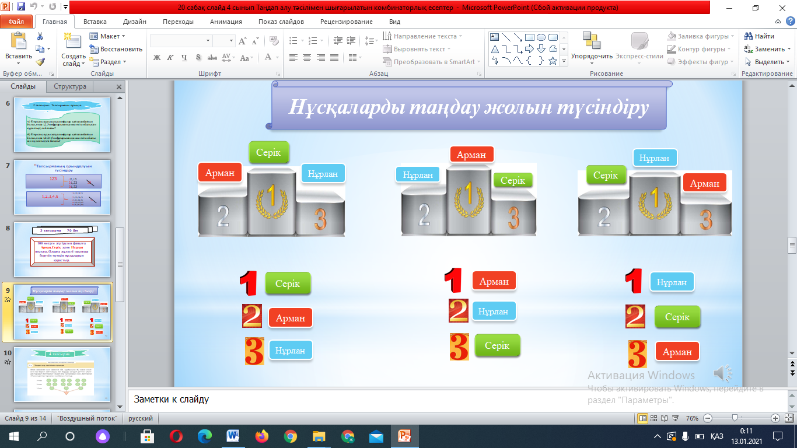Pick the isosceles triangle shape in the gallery

(495, 48)
